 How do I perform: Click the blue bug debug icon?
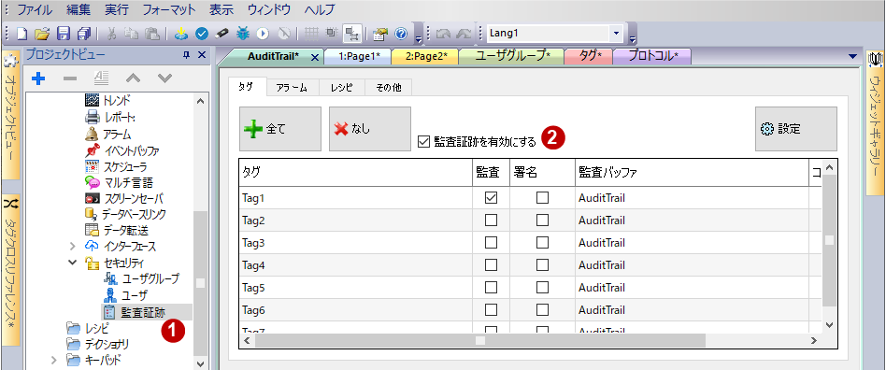(x=242, y=34)
